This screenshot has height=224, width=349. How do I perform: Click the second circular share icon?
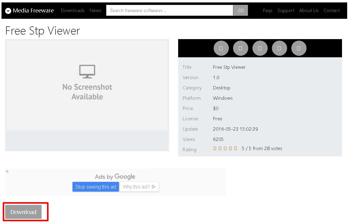tap(240, 48)
